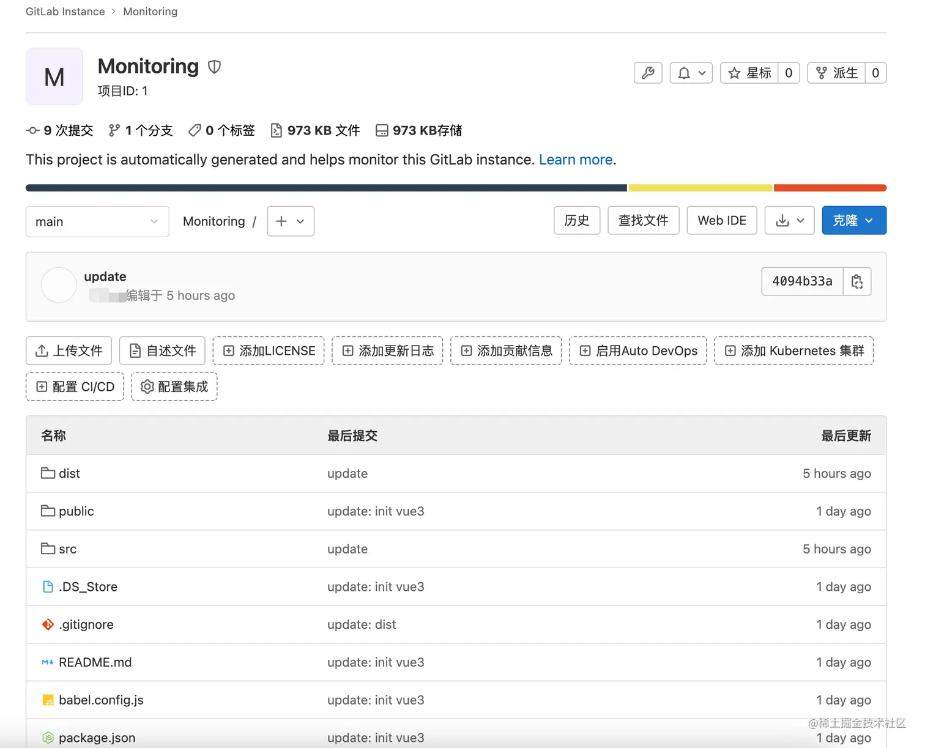Screen dimensions: 925x748
Task: Open the .DS_Store file
Action: [x=88, y=587]
